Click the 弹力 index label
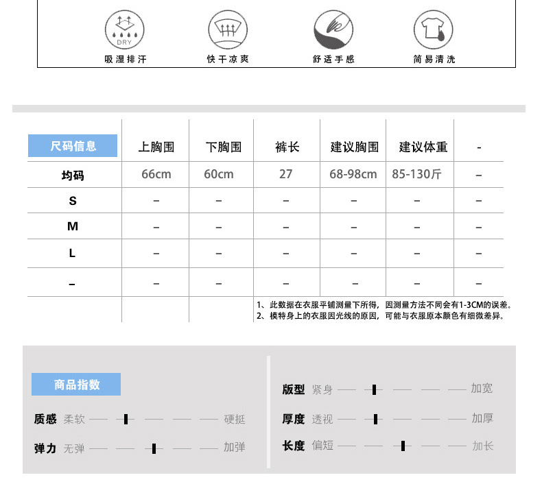Image resolution: width=542 pixels, height=484 pixels. [45, 448]
